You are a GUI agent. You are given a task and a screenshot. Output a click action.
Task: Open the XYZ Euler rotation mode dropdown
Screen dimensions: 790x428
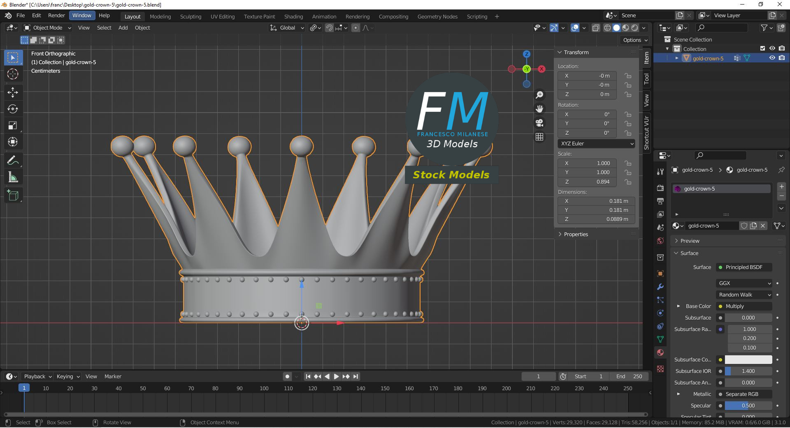tap(596, 144)
